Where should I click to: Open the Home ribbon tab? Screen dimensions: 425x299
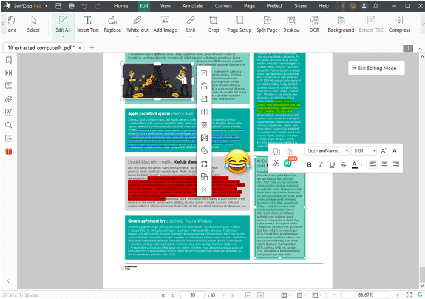[x=121, y=6]
